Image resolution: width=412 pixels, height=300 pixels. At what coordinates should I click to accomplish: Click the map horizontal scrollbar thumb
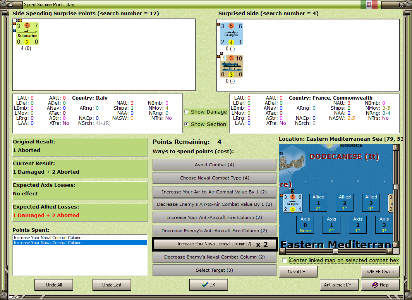pos(336,251)
